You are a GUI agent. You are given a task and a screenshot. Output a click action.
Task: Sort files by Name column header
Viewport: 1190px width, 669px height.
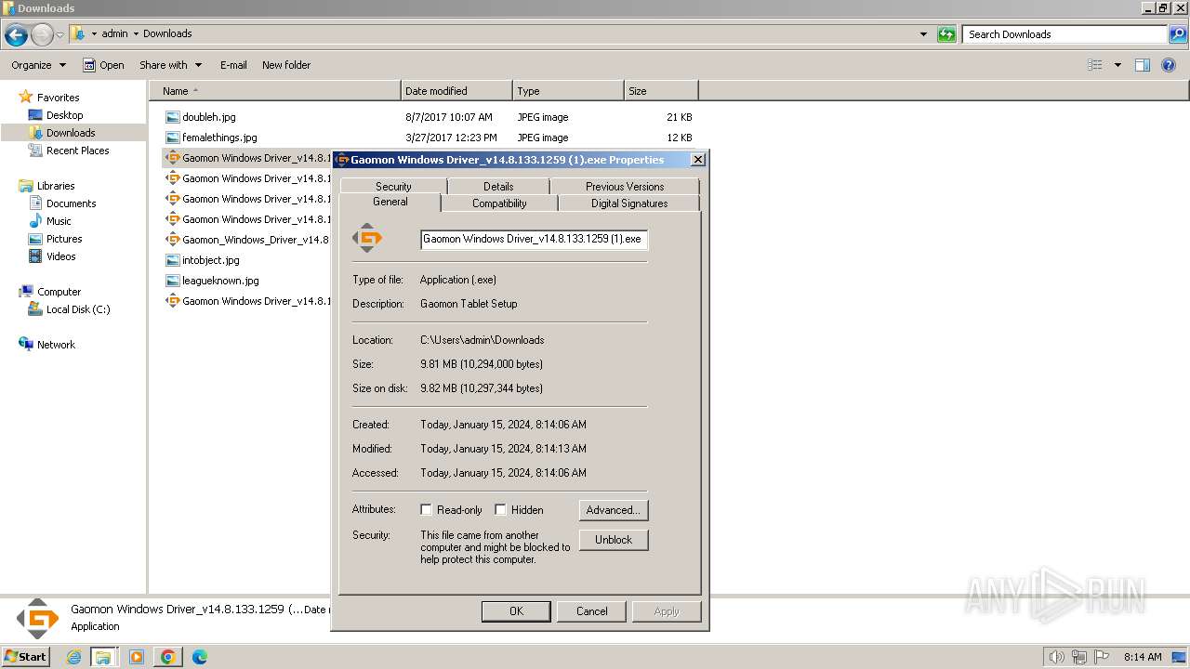(274, 91)
